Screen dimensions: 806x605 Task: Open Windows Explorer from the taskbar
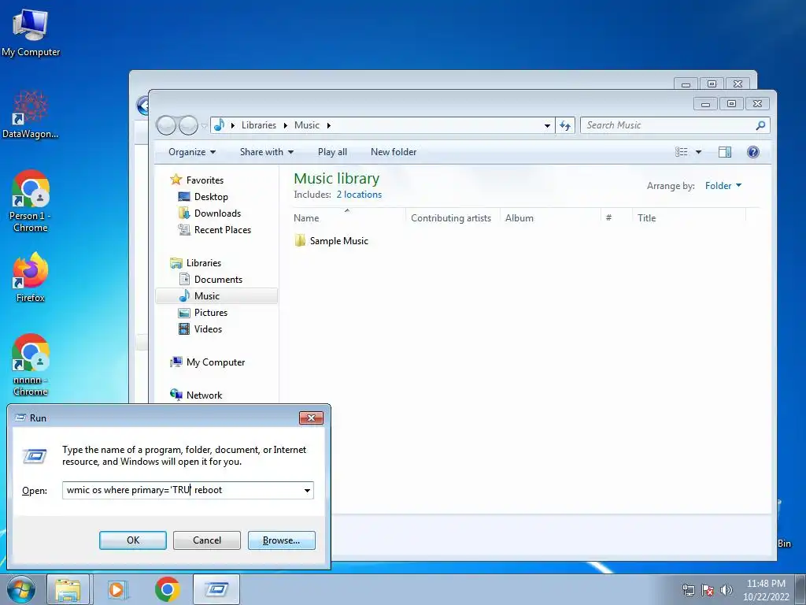(x=68, y=589)
